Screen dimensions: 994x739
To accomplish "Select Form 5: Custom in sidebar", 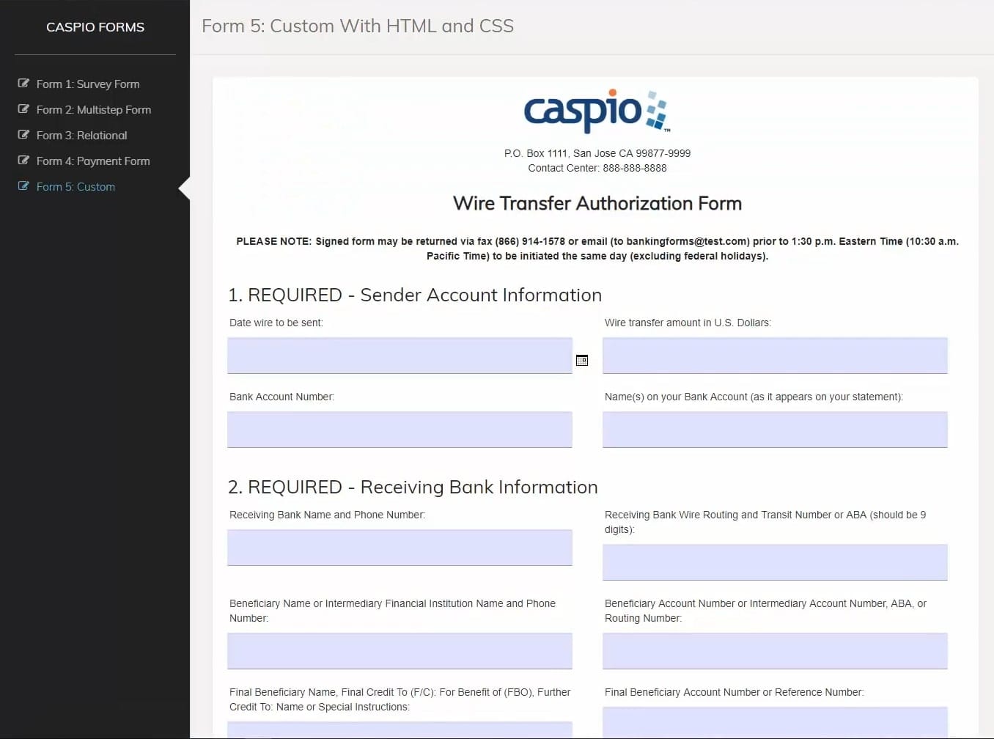I will pyautogui.click(x=76, y=187).
